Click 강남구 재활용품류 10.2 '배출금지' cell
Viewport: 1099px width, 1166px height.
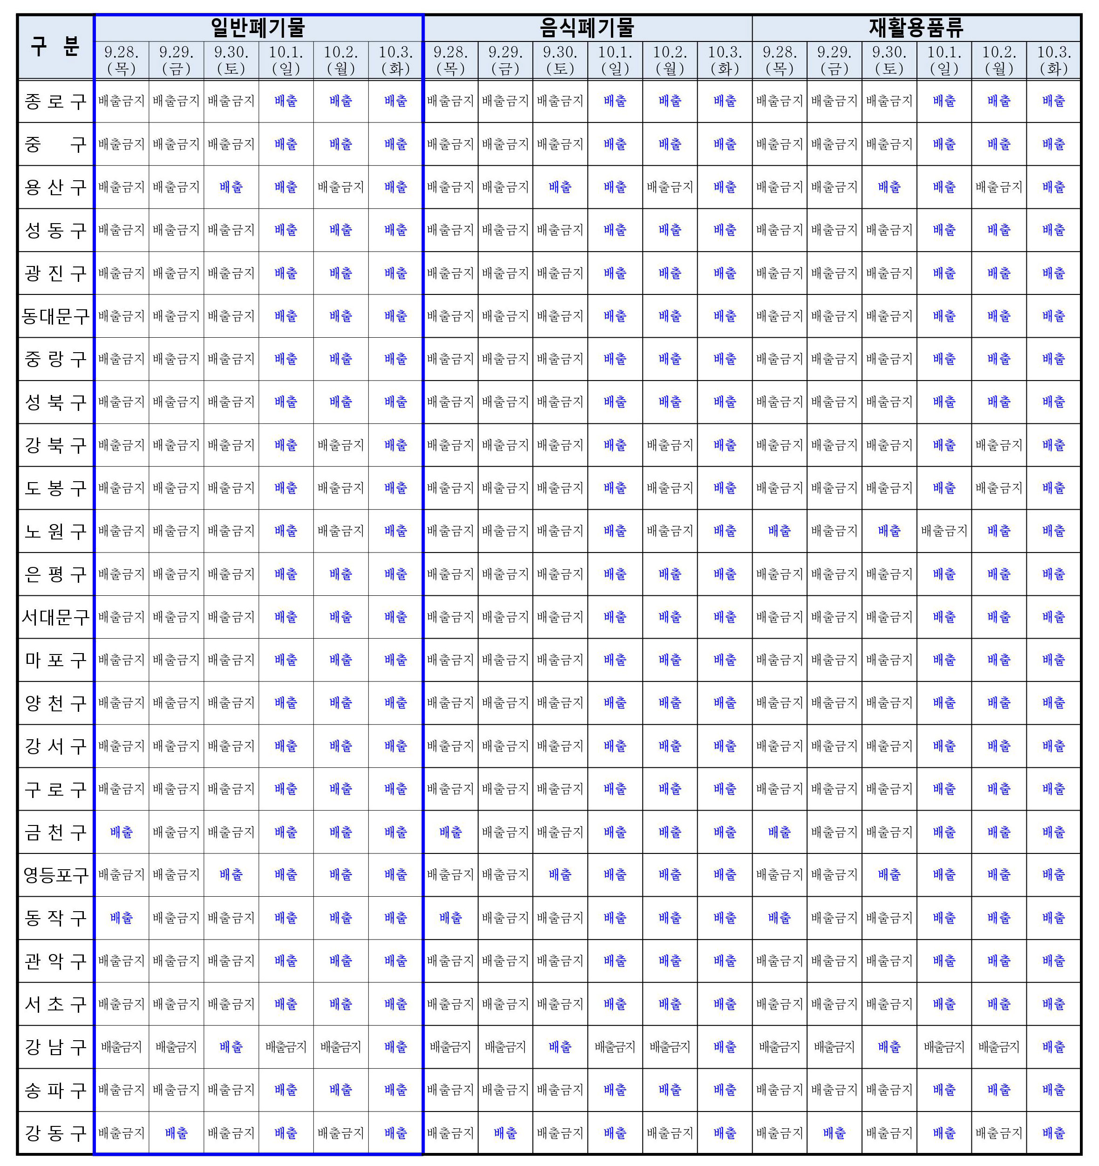999,1047
